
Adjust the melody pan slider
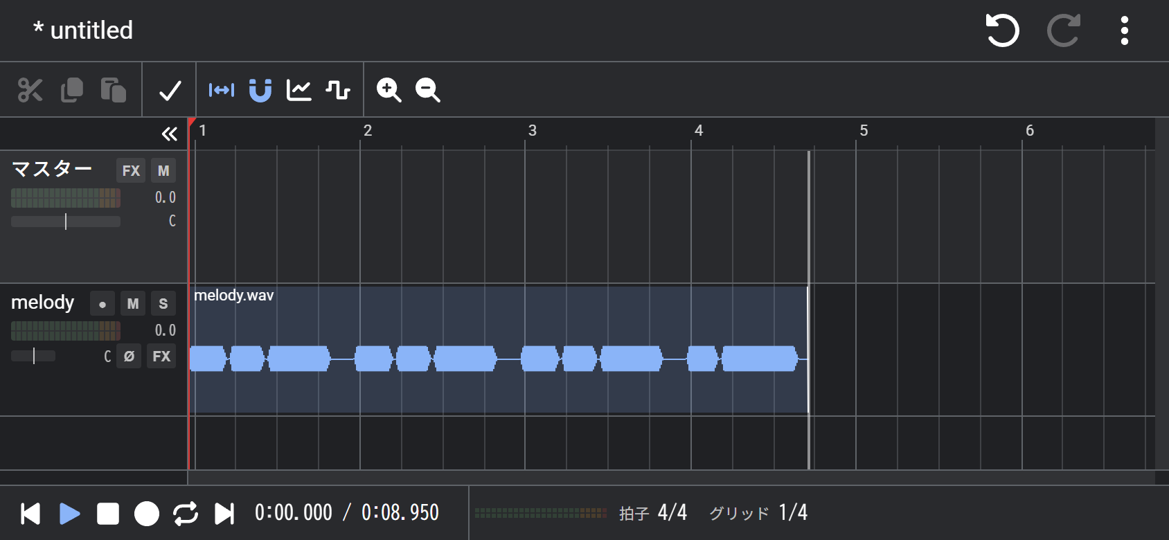click(x=33, y=356)
